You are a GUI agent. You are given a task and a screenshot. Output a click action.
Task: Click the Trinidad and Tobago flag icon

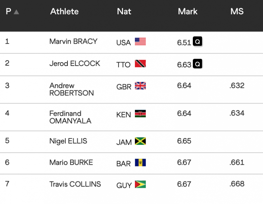(140, 64)
